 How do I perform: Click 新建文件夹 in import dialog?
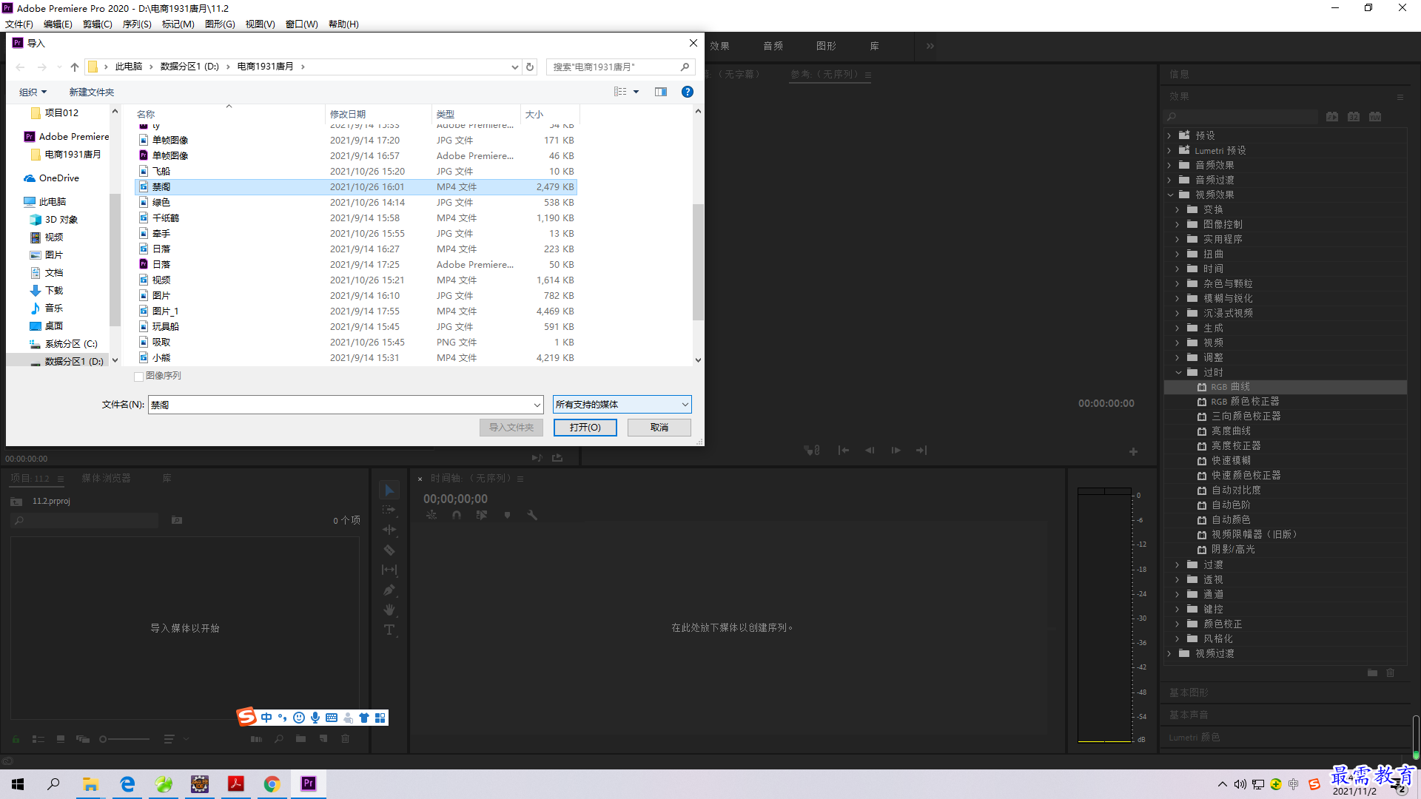92,92
